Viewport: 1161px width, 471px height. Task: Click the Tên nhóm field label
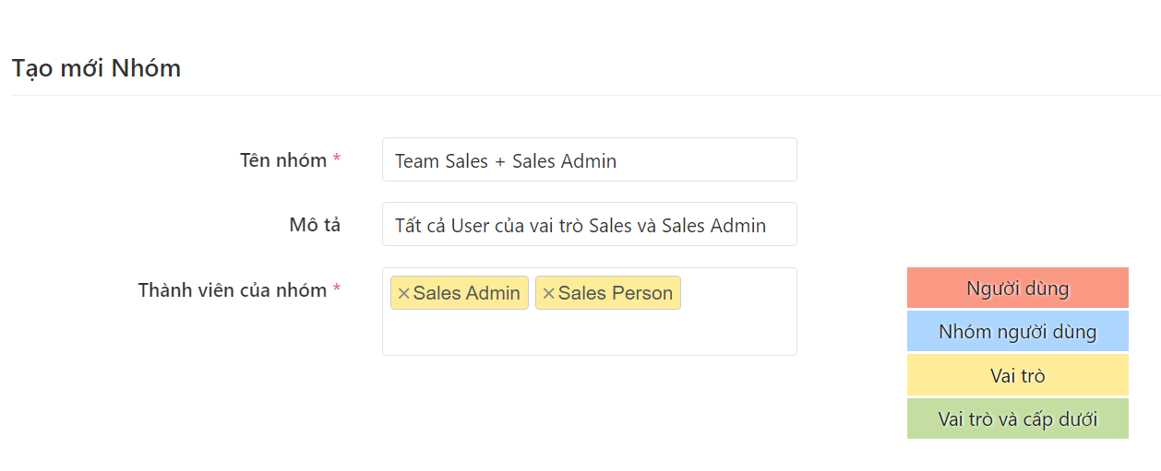283,160
